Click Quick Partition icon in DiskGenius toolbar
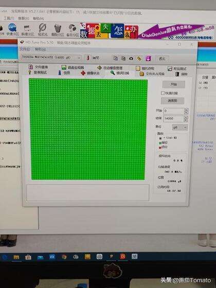 click(12, 30)
